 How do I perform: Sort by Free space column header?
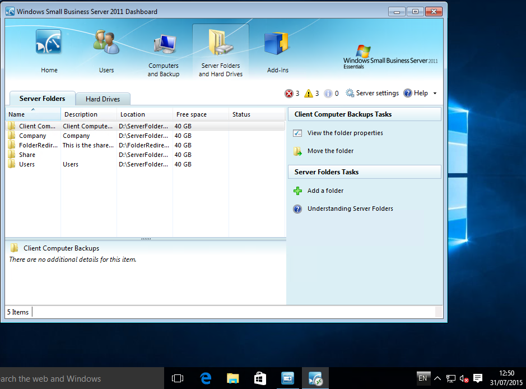tap(199, 114)
